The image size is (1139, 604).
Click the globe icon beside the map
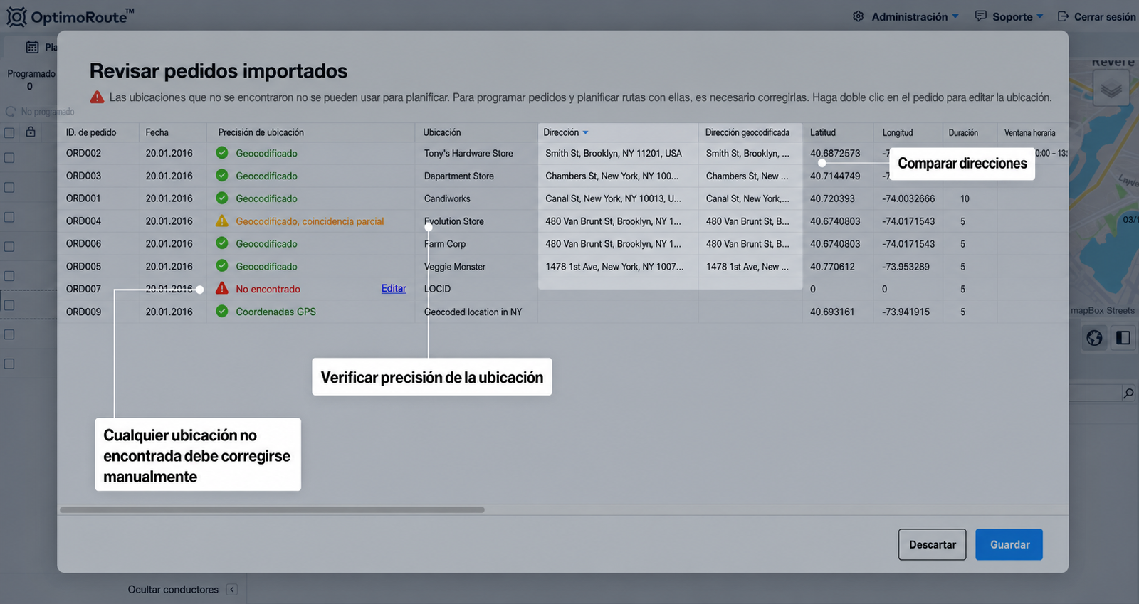click(1094, 338)
